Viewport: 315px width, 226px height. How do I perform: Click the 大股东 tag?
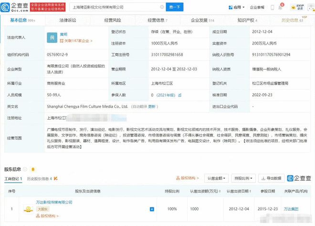(43, 209)
